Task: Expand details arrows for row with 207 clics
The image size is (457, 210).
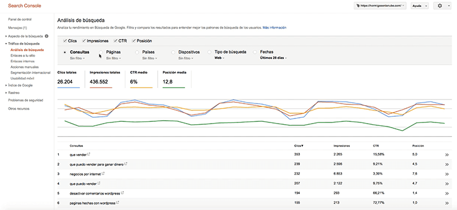Action: pyautogui.click(x=447, y=184)
